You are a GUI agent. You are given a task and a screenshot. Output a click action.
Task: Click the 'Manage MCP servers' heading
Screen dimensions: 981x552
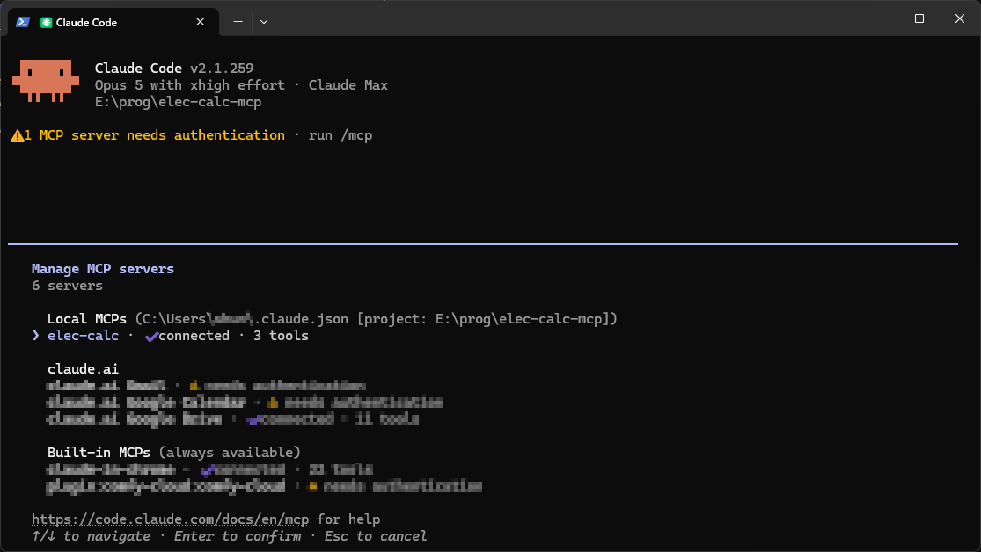point(103,269)
